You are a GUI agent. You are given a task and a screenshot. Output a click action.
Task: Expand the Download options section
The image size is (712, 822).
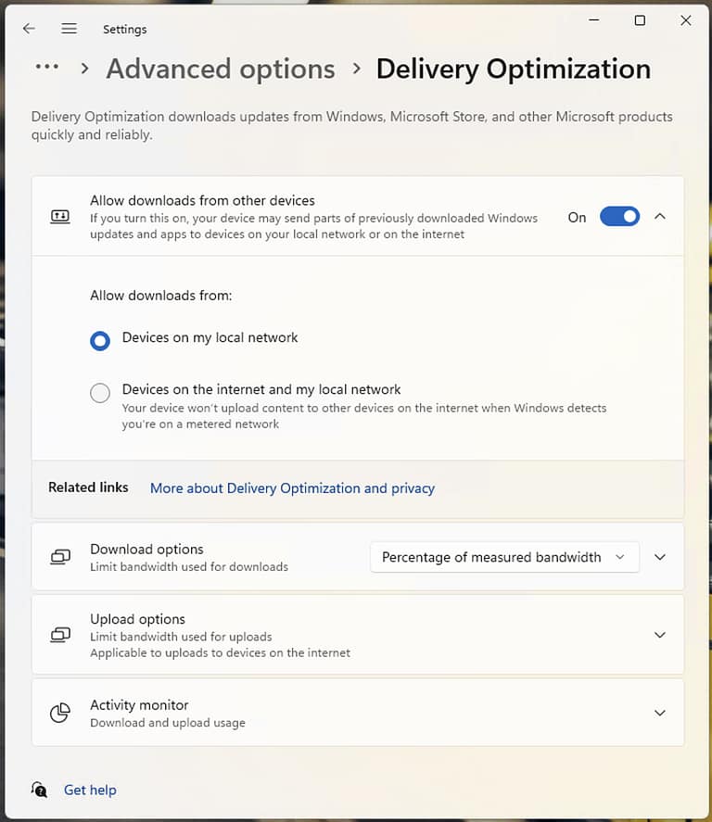[659, 557]
